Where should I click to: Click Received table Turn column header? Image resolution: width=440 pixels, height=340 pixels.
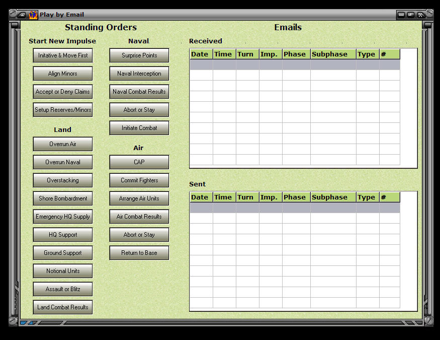[247, 54]
